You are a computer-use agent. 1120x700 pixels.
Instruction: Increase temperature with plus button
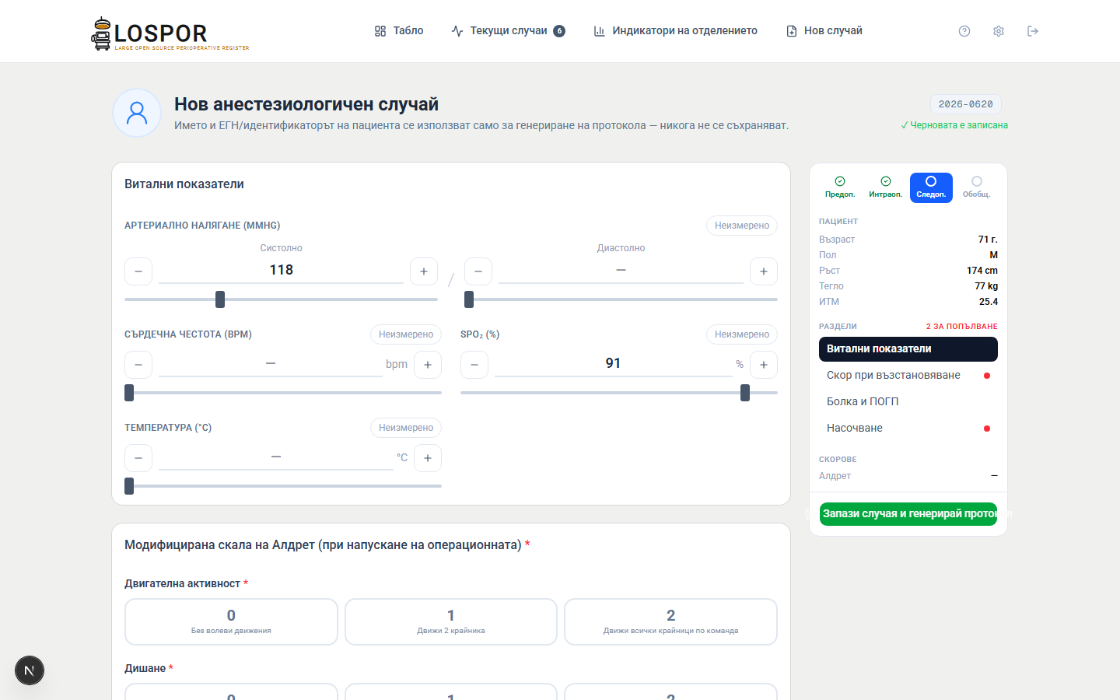428,458
